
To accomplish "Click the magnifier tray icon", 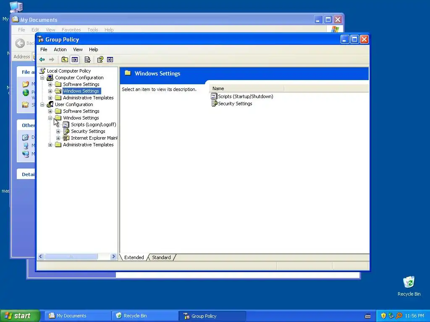I will 399,316.
